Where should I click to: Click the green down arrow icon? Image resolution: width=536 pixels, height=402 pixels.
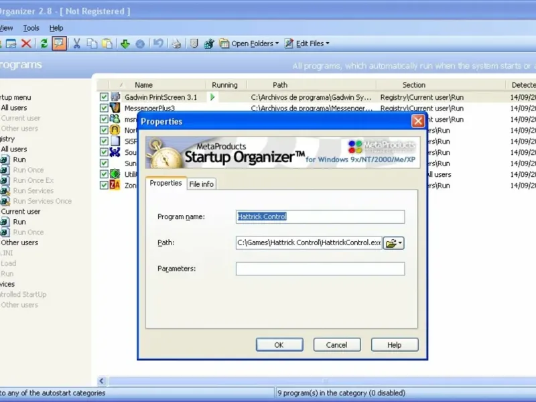pos(125,44)
